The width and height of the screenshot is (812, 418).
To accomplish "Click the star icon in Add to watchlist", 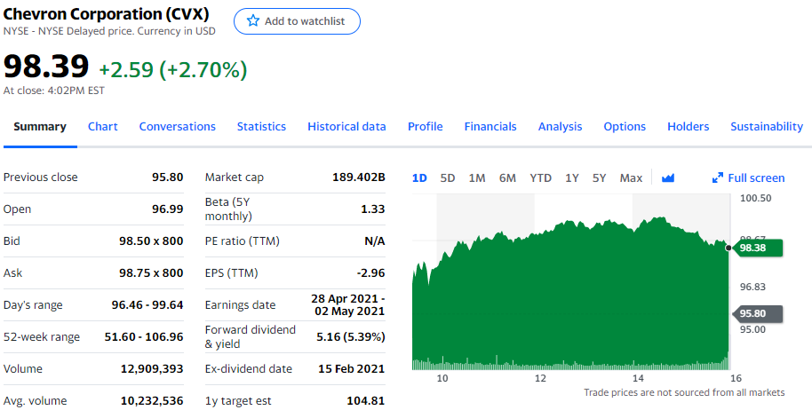I will pos(252,20).
